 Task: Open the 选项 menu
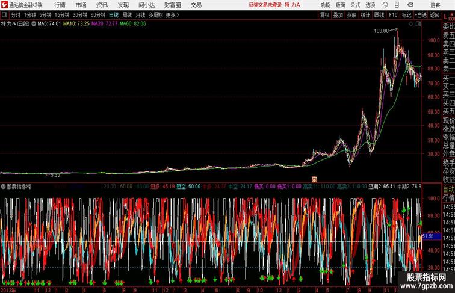(370, 5)
